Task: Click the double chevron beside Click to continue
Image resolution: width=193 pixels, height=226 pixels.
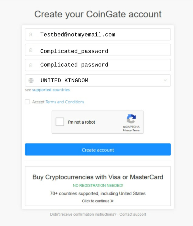Action: (x=112, y=201)
